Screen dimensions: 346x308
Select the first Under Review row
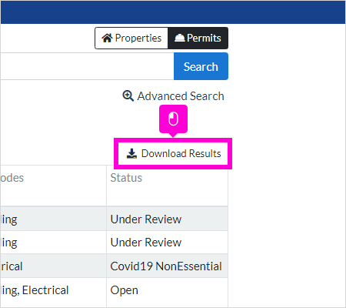[114, 219]
